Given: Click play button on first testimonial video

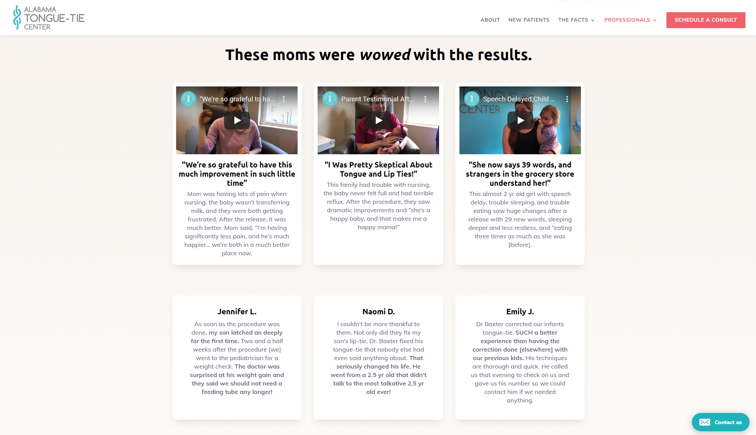Looking at the screenshot, I should [x=237, y=120].
